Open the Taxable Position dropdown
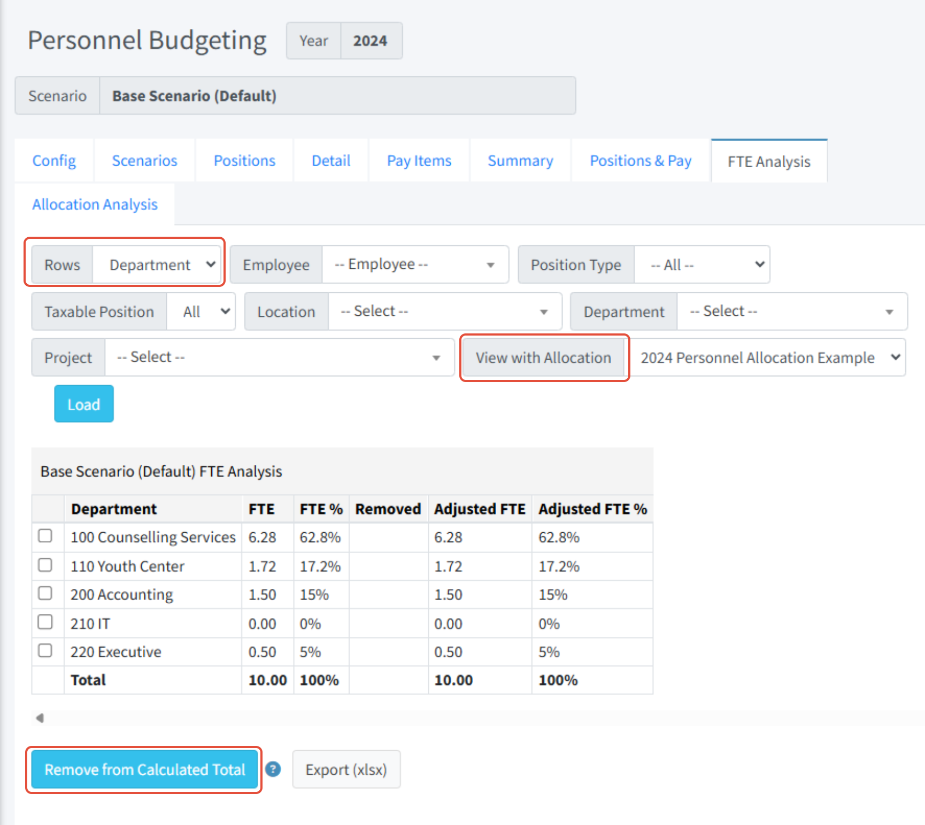This screenshot has width=925, height=825. (201, 312)
